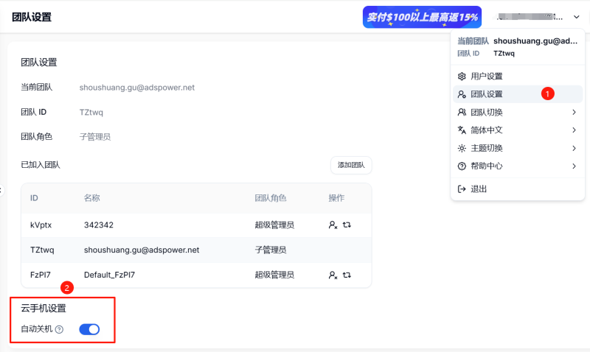
Task: Click the switch-team icon in the kVptx row
Action: [x=347, y=225]
